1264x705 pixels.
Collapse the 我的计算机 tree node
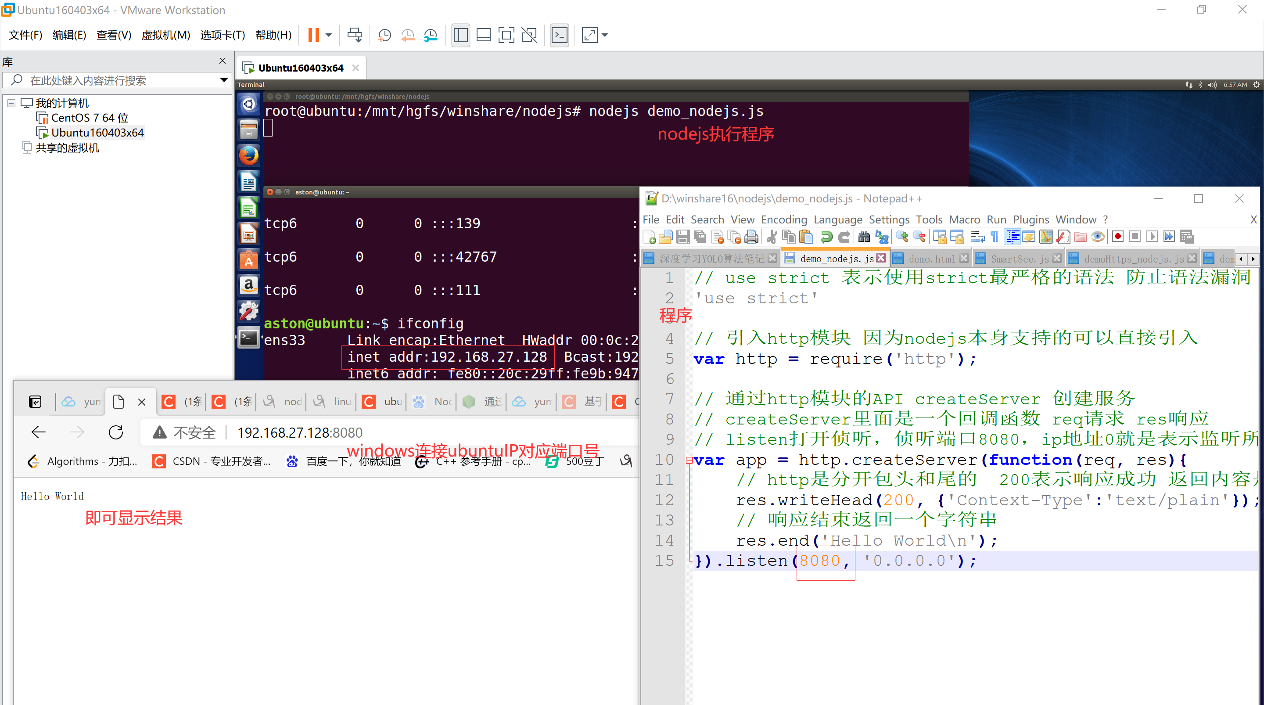coord(11,103)
